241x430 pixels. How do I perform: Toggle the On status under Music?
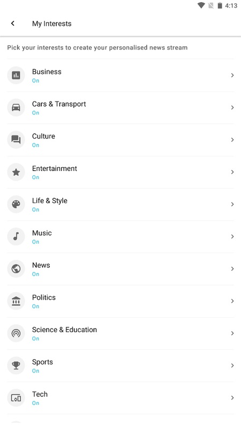tap(35, 242)
